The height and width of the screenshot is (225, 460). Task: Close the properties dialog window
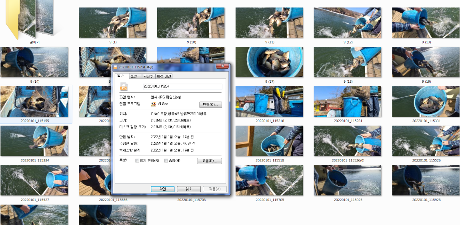(222, 67)
